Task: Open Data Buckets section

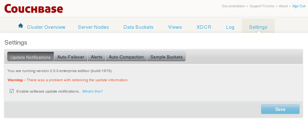Action: tap(138, 27)
